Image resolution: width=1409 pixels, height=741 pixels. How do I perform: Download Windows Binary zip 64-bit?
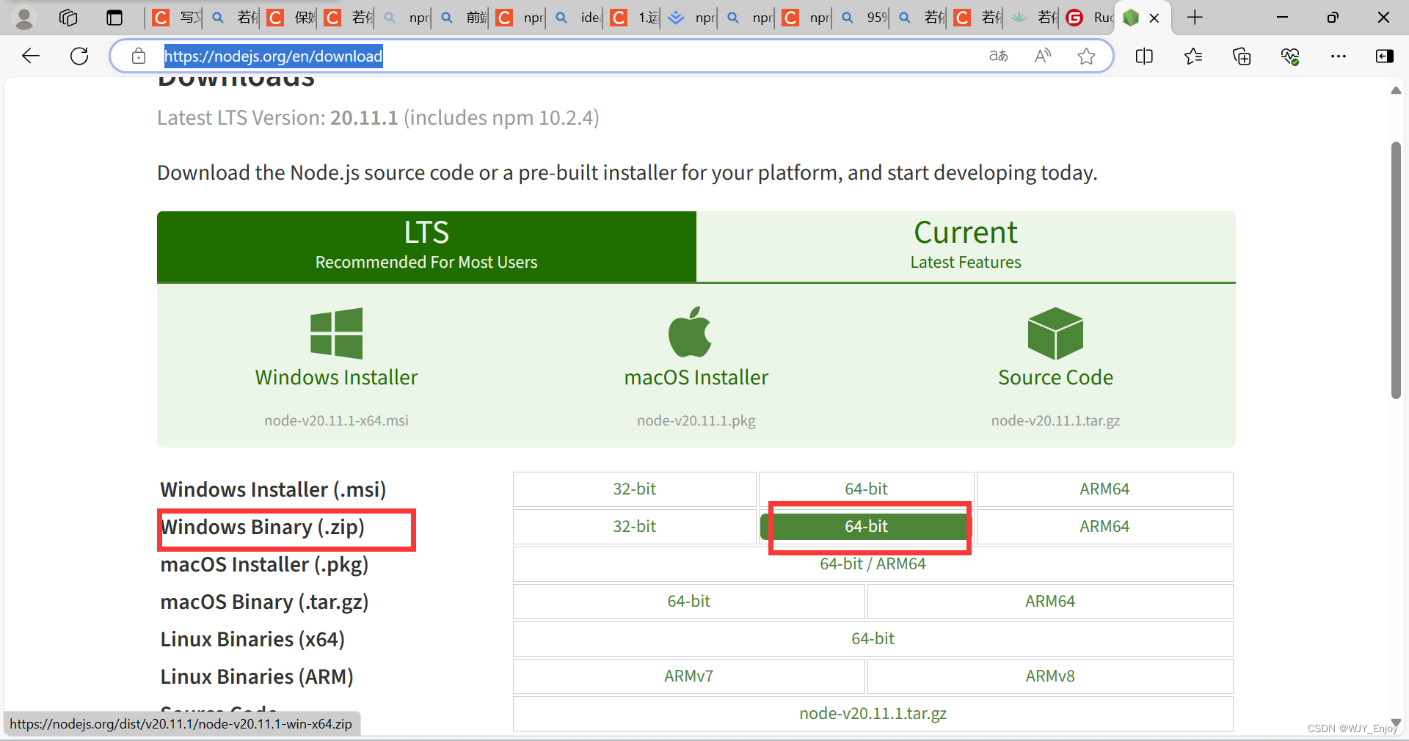pos(866,526)
